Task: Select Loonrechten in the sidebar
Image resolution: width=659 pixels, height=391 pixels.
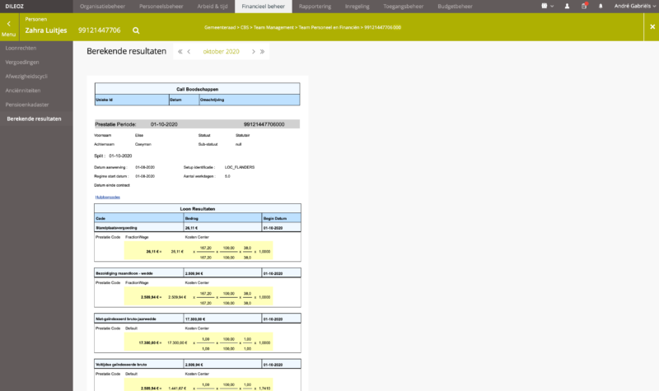Action: 21,49
